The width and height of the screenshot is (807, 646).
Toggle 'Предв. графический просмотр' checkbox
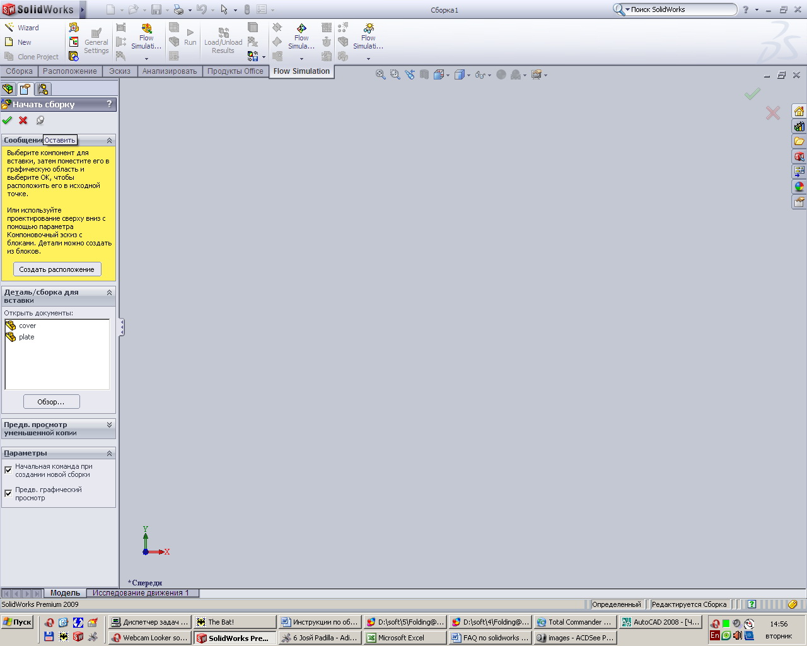(8, 493)
